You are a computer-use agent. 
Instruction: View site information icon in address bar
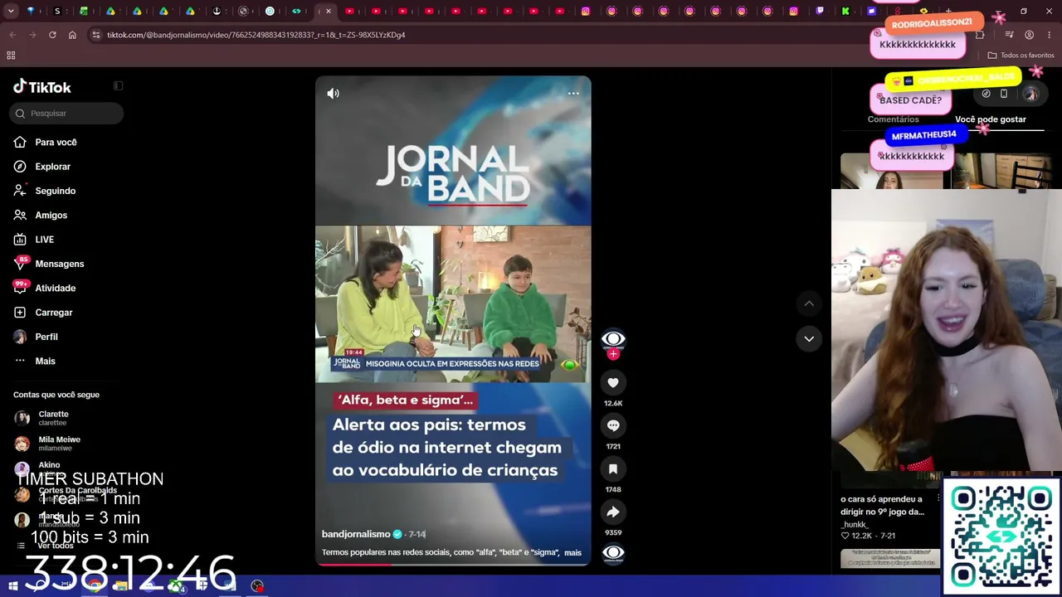click(x=96, y=35)
